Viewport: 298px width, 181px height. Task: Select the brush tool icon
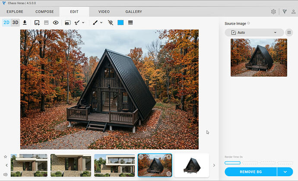[95, 23]
